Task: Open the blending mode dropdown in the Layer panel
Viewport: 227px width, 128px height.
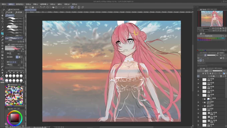Action: coord(207,71)
